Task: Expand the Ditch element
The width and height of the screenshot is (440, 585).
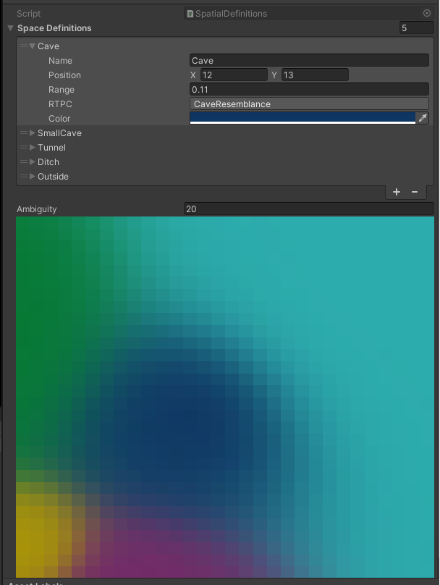Action: coord(32,162)
